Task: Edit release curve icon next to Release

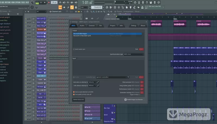Action: pos(98,86)
